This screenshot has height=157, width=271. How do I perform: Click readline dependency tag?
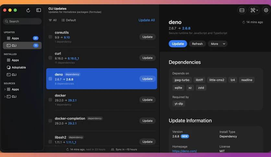[x=247, y=80]
